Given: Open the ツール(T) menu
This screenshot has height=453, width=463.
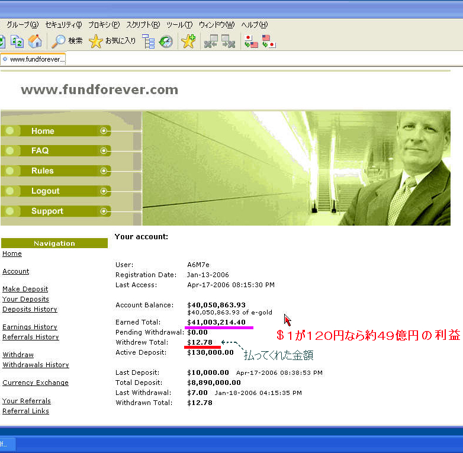Looking at the screenshot, I should [179, 25].
